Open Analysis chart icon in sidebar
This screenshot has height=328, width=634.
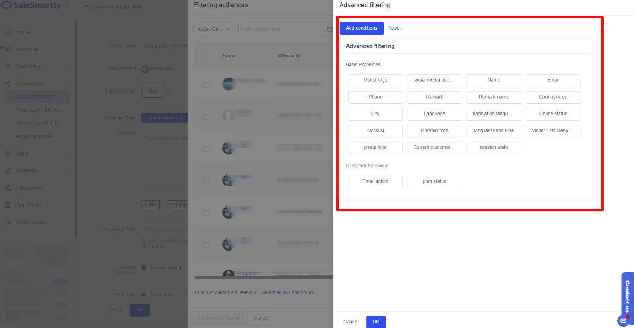click(8, 171)
